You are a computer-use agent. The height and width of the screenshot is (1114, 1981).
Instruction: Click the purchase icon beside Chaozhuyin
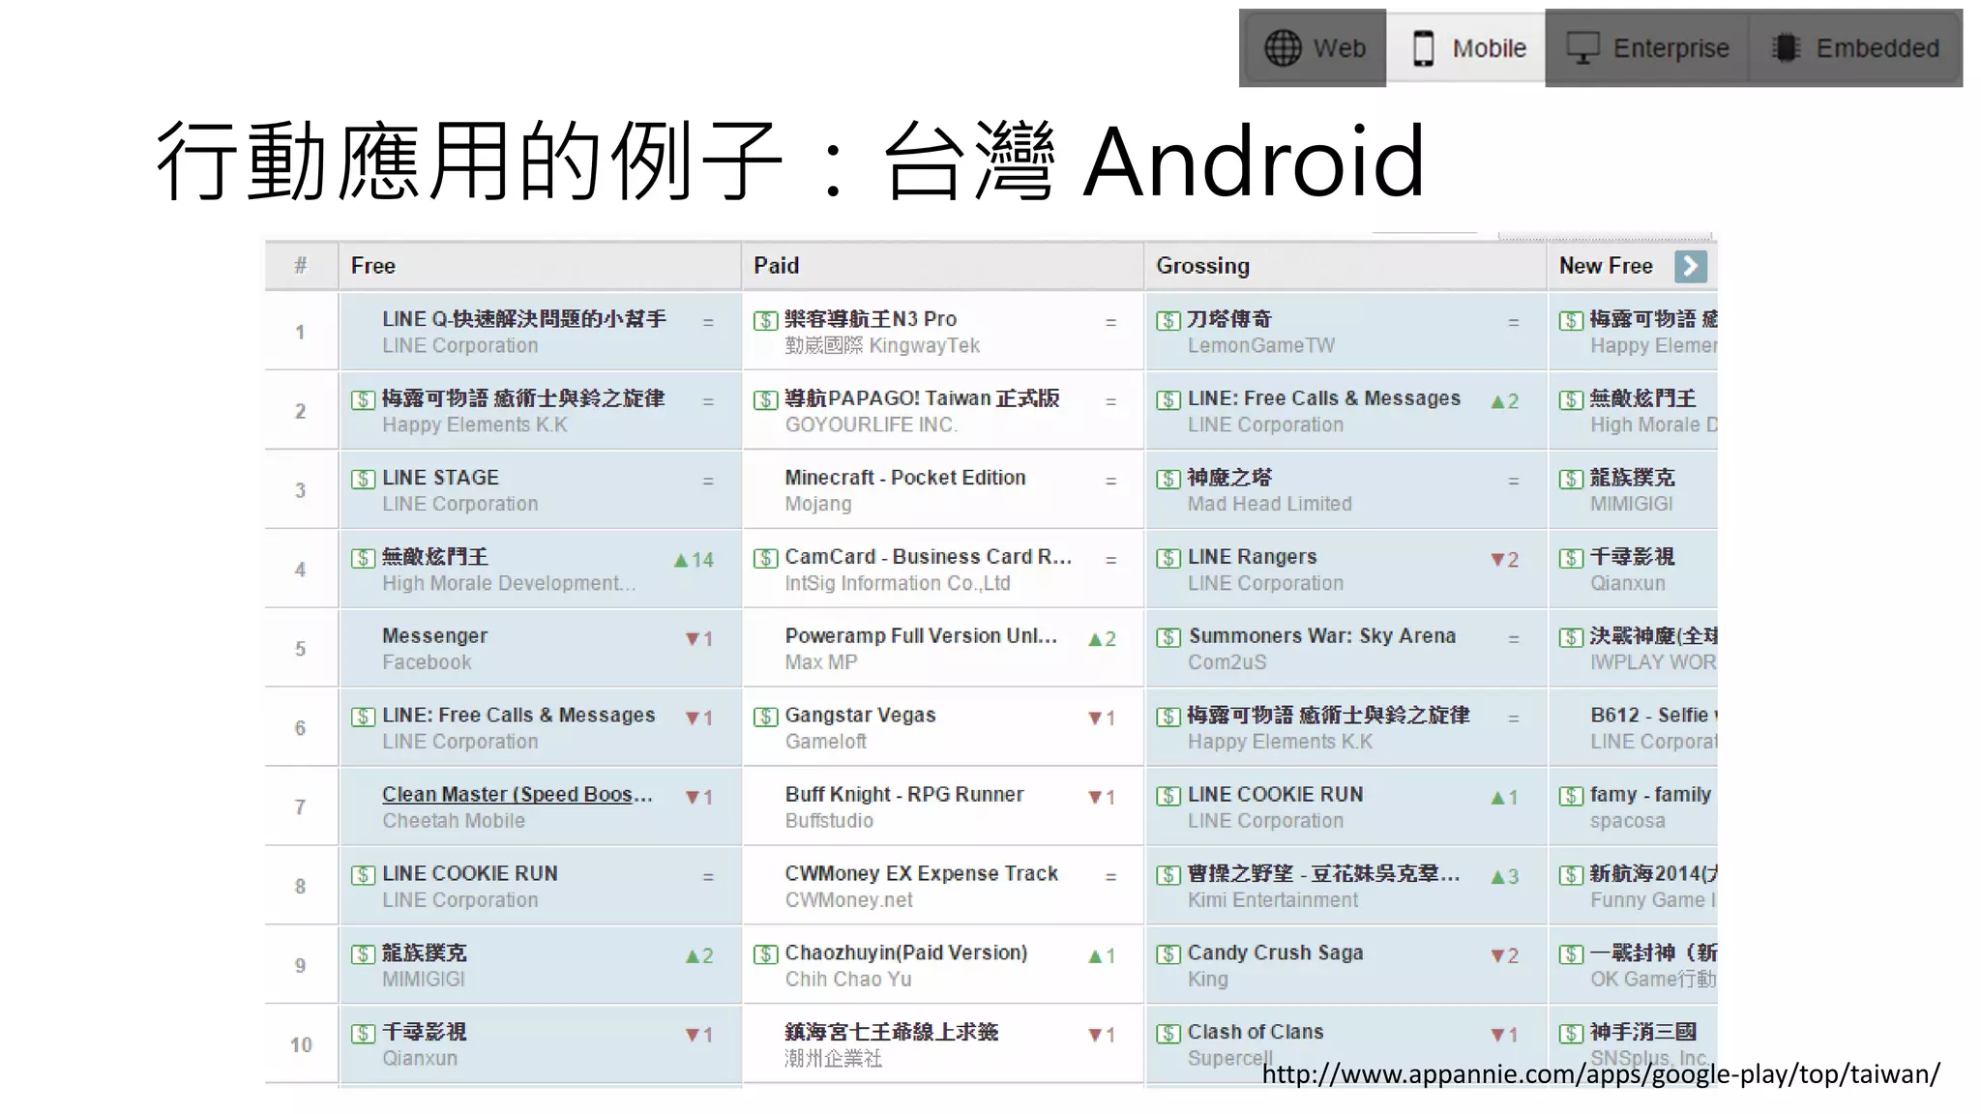[x=765, y=954]
